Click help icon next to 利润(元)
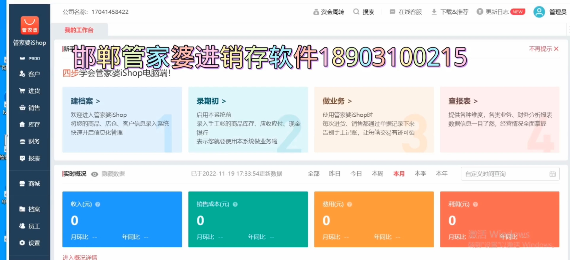 (x=475, y=204)
